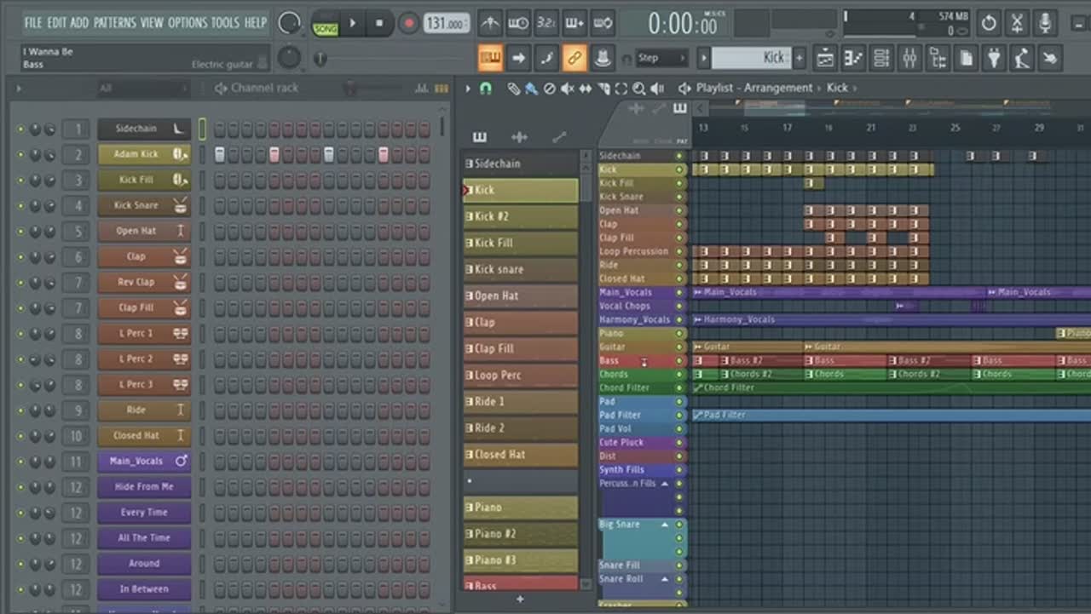The width and height of the screenshot is (1091, 614).
Task: Open the TOOLS menu
Action: click(225, 23)
